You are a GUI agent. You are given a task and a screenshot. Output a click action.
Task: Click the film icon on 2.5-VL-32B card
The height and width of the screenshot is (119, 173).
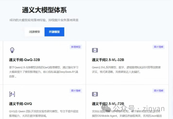tap(95, 50)
